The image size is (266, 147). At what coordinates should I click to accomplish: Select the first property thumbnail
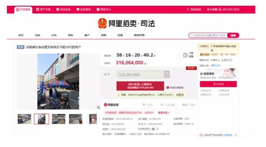24,119
